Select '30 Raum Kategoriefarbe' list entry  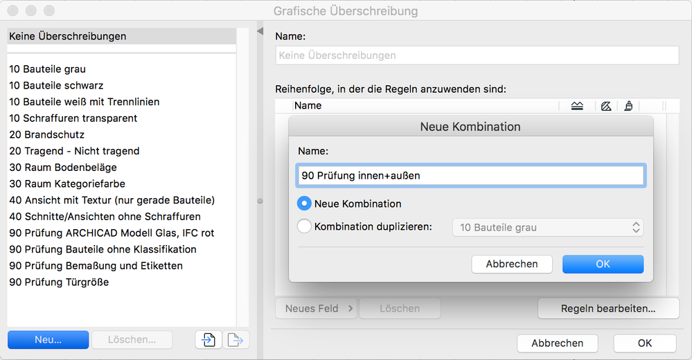pyautogui.click(x=67, y=183)
